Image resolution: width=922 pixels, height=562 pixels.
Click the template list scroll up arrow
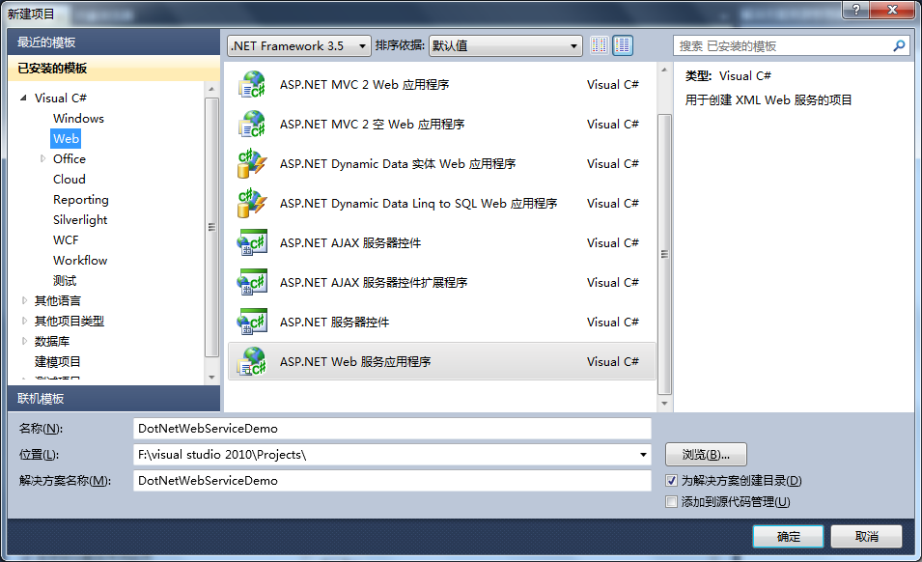tap(664, 70)
